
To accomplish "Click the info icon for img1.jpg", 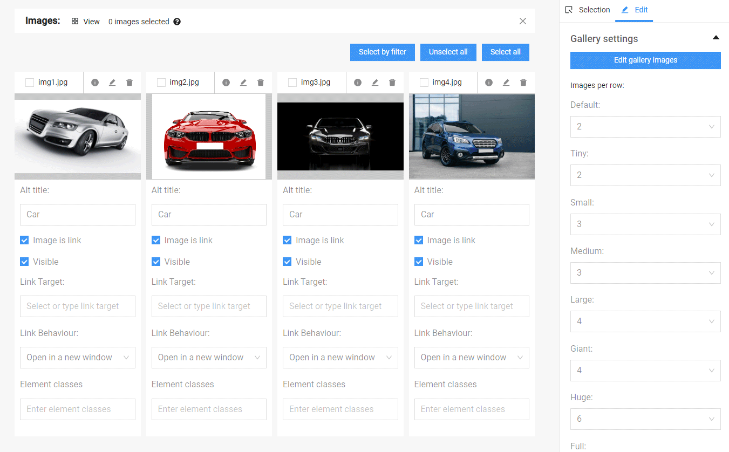I will click(x=95, y=83).
